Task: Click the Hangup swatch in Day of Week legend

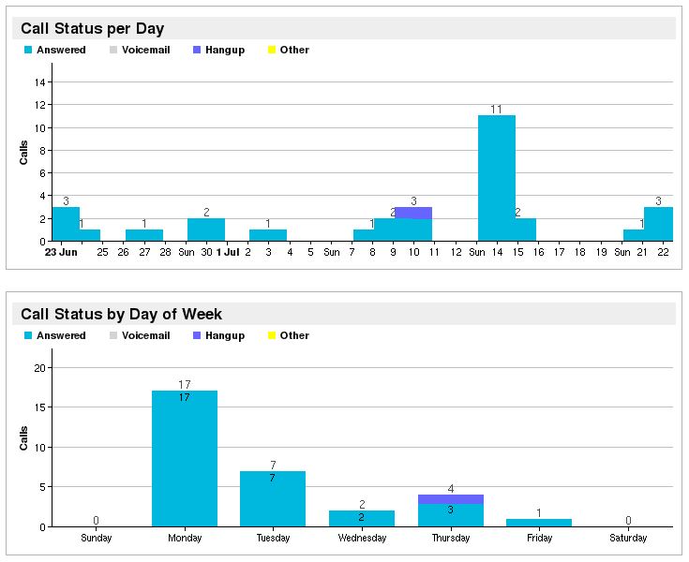Action: coord(197,335)
